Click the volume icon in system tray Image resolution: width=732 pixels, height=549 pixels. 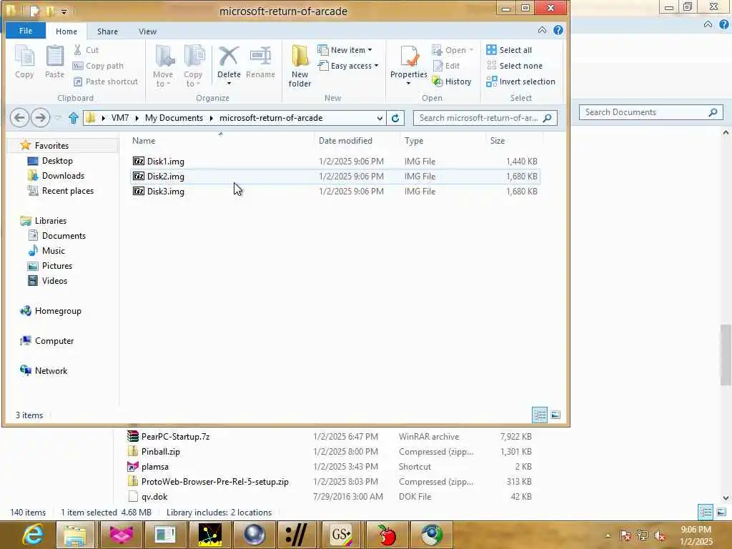click(x=660, y=536)
